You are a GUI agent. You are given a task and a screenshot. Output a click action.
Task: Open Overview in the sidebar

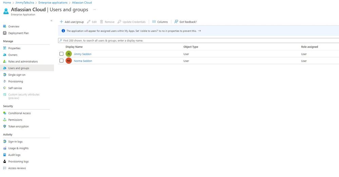(x=14, y=26)
